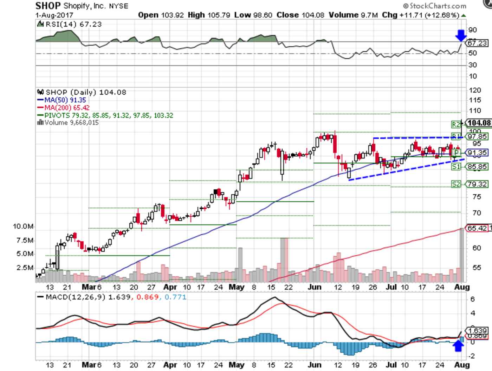This screenshot has width=492, height=371.
Task: Click the SHOP ticker symbol in the title
Action: [x=48, y=6]
